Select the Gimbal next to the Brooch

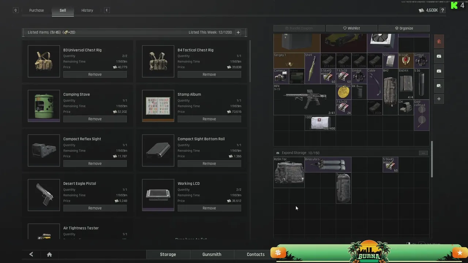421,60
